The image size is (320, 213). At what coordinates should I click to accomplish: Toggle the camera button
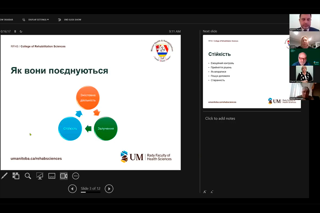[64, 176]
